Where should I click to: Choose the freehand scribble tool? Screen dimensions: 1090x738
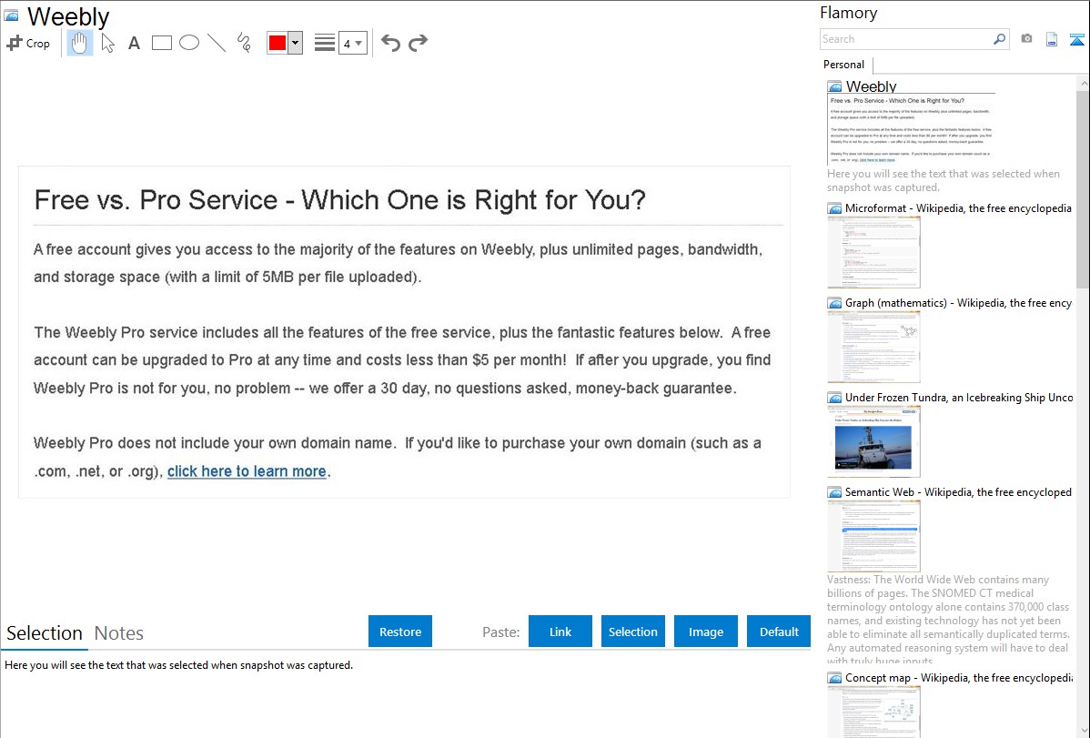244,43
